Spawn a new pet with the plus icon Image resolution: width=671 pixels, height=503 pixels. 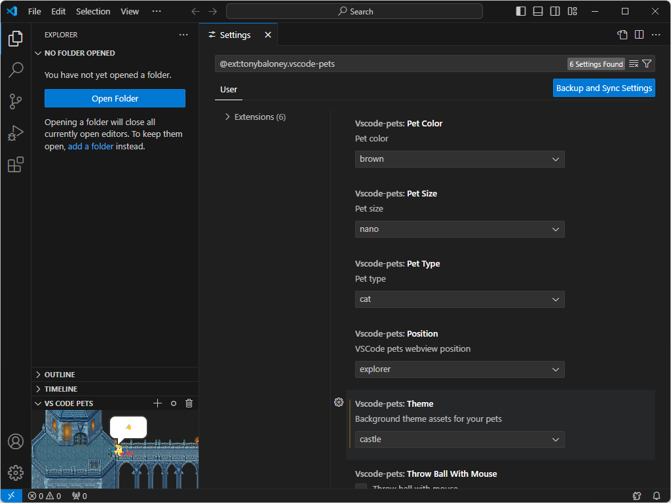click(x=157, y=403)
